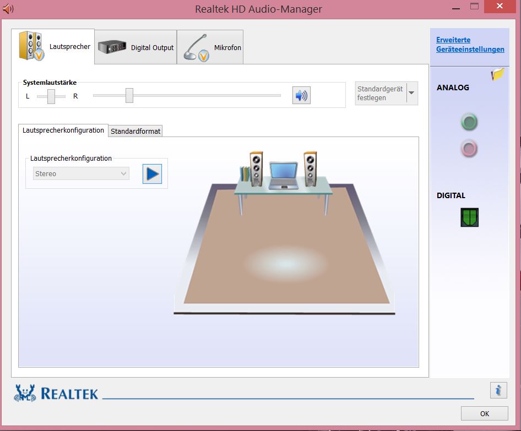The width and height of the screenshot is (521, 431).
Task: Maximize the Realtek HD Audio-Manager window
Action: [475, 7]
